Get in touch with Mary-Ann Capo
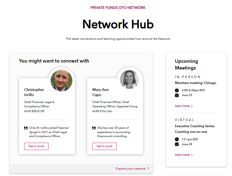Viewport: 232px width, 176px height. [x=104, y=146]
